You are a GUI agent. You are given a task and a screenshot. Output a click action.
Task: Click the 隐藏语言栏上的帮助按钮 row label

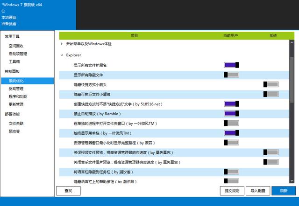tap(105, 181)
